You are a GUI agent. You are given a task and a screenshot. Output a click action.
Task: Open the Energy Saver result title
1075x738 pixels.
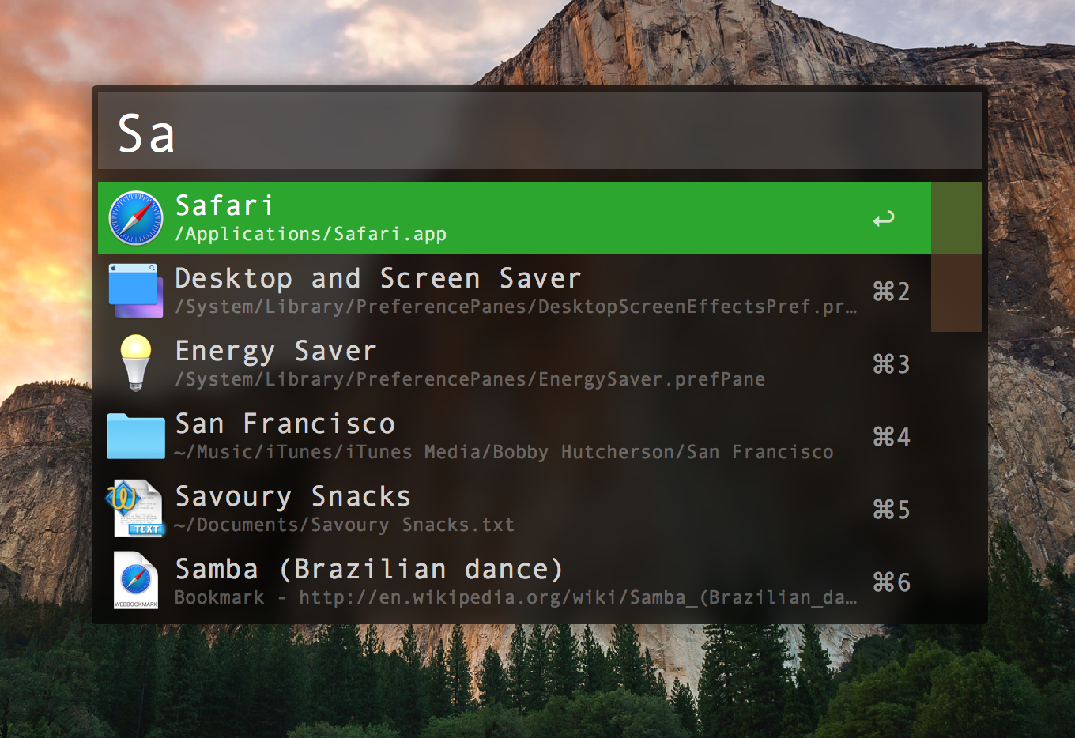click(x=276, y=351)
